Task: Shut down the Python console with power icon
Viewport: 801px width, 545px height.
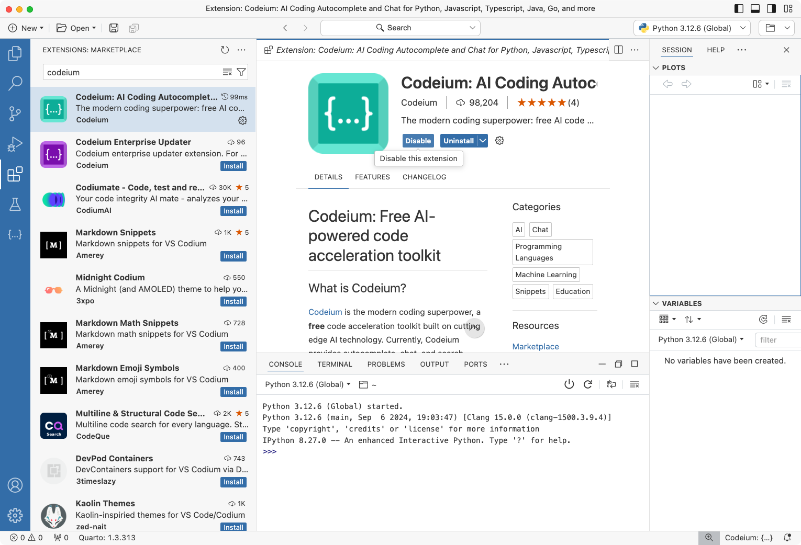Action: [x=569, y=384]
